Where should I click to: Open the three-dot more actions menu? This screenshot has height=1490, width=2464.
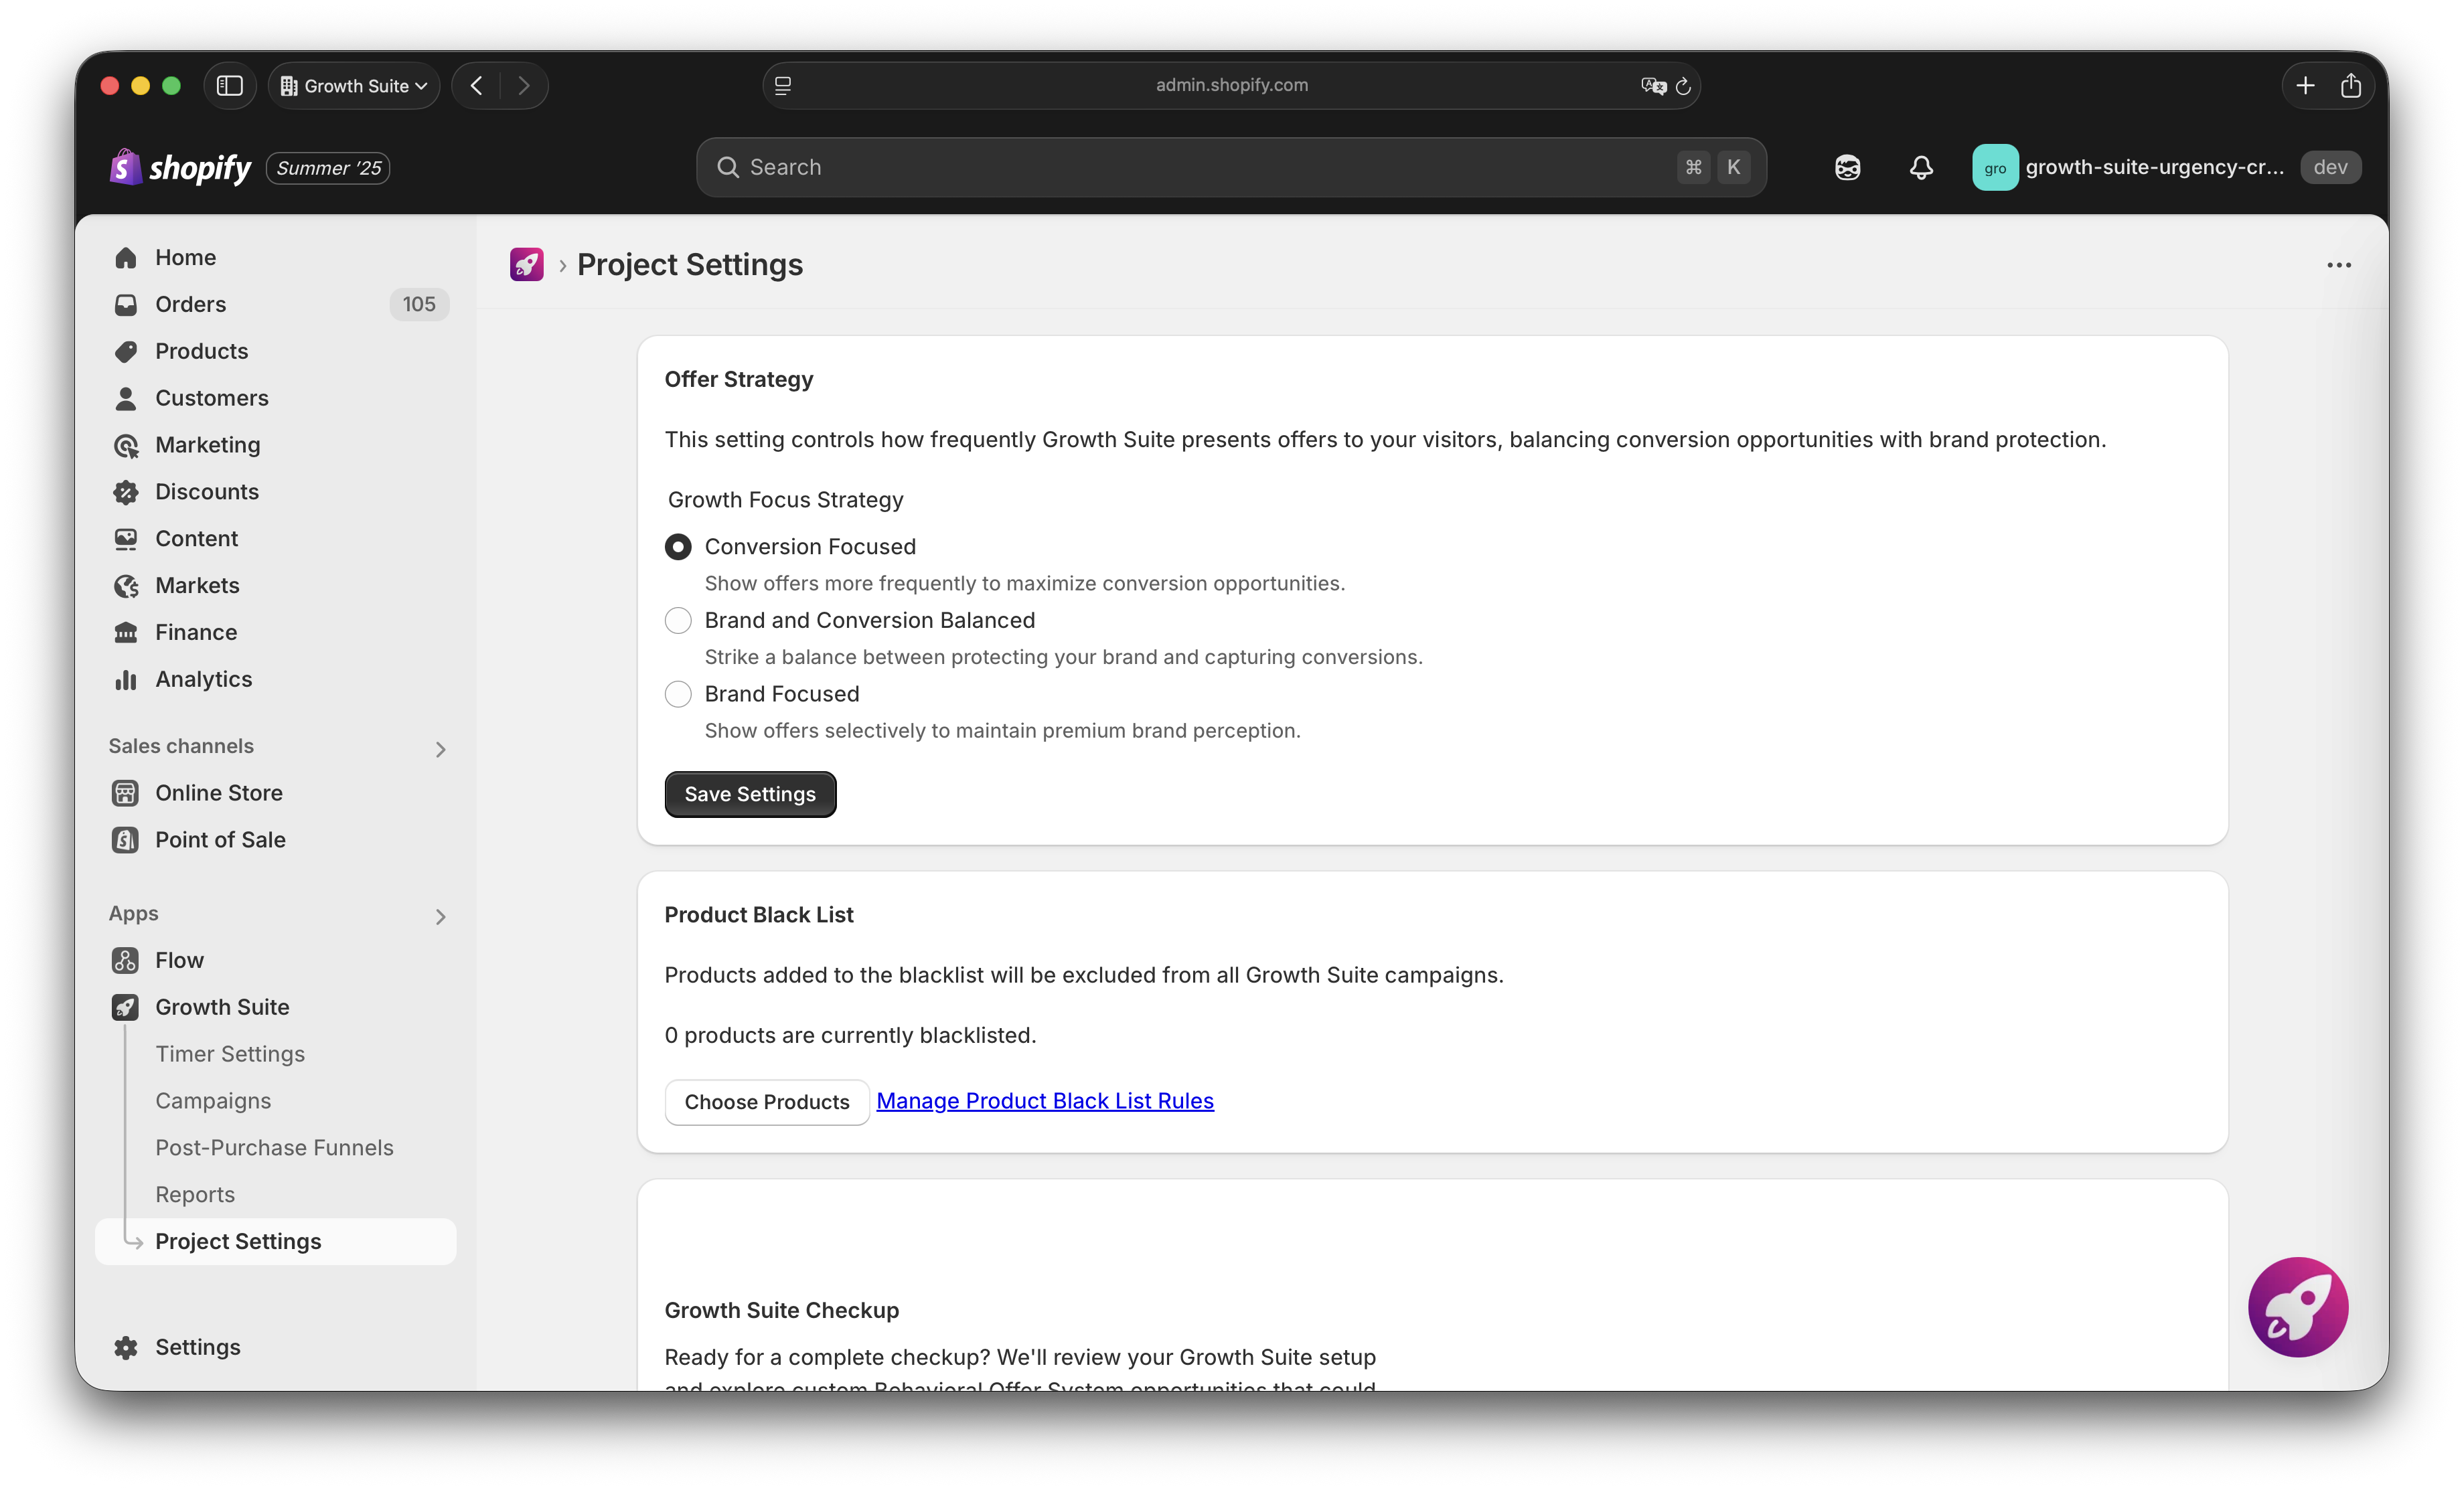pos(2338,265)
